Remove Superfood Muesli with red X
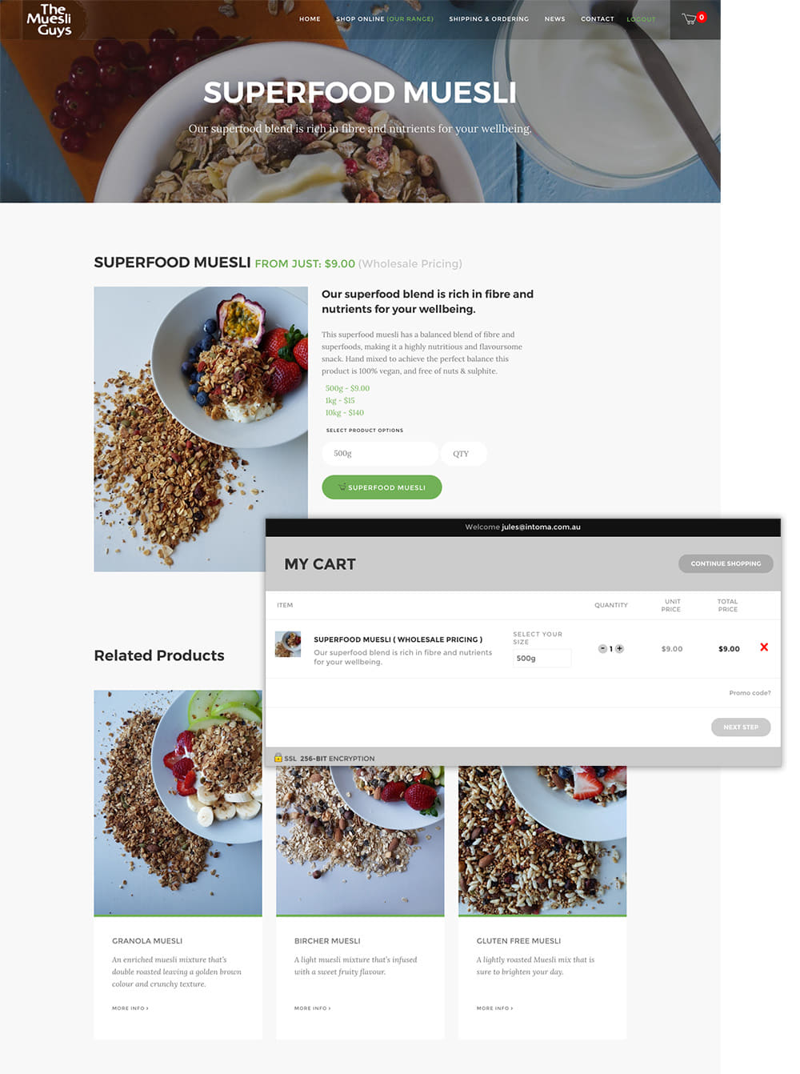The image size is (800, 1074). (x=764, y=647)
